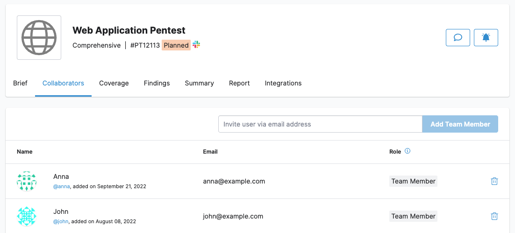Remove John with the trash icon

(x=494, y=216)
